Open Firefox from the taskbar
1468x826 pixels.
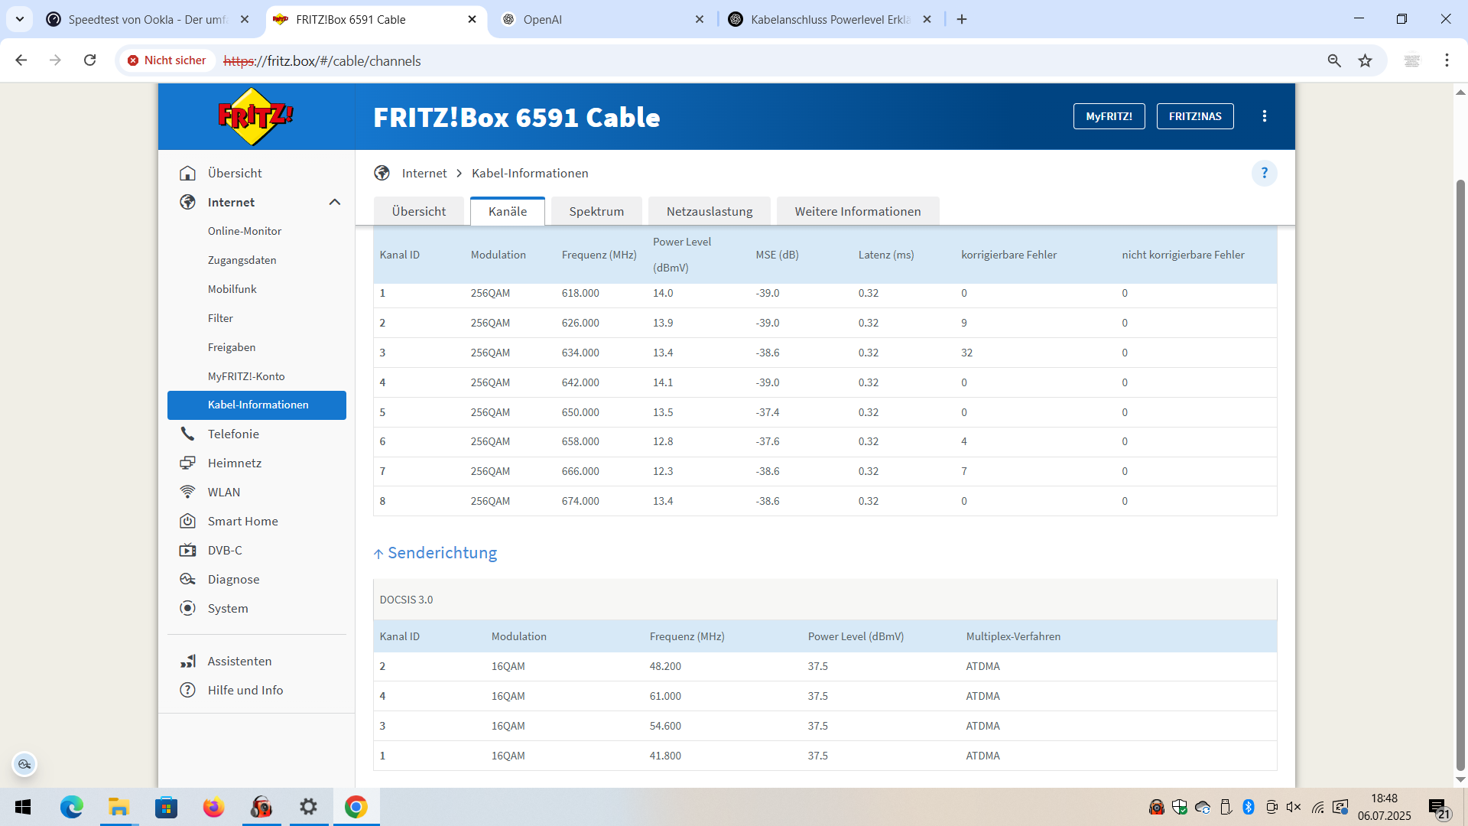(213, 807)
